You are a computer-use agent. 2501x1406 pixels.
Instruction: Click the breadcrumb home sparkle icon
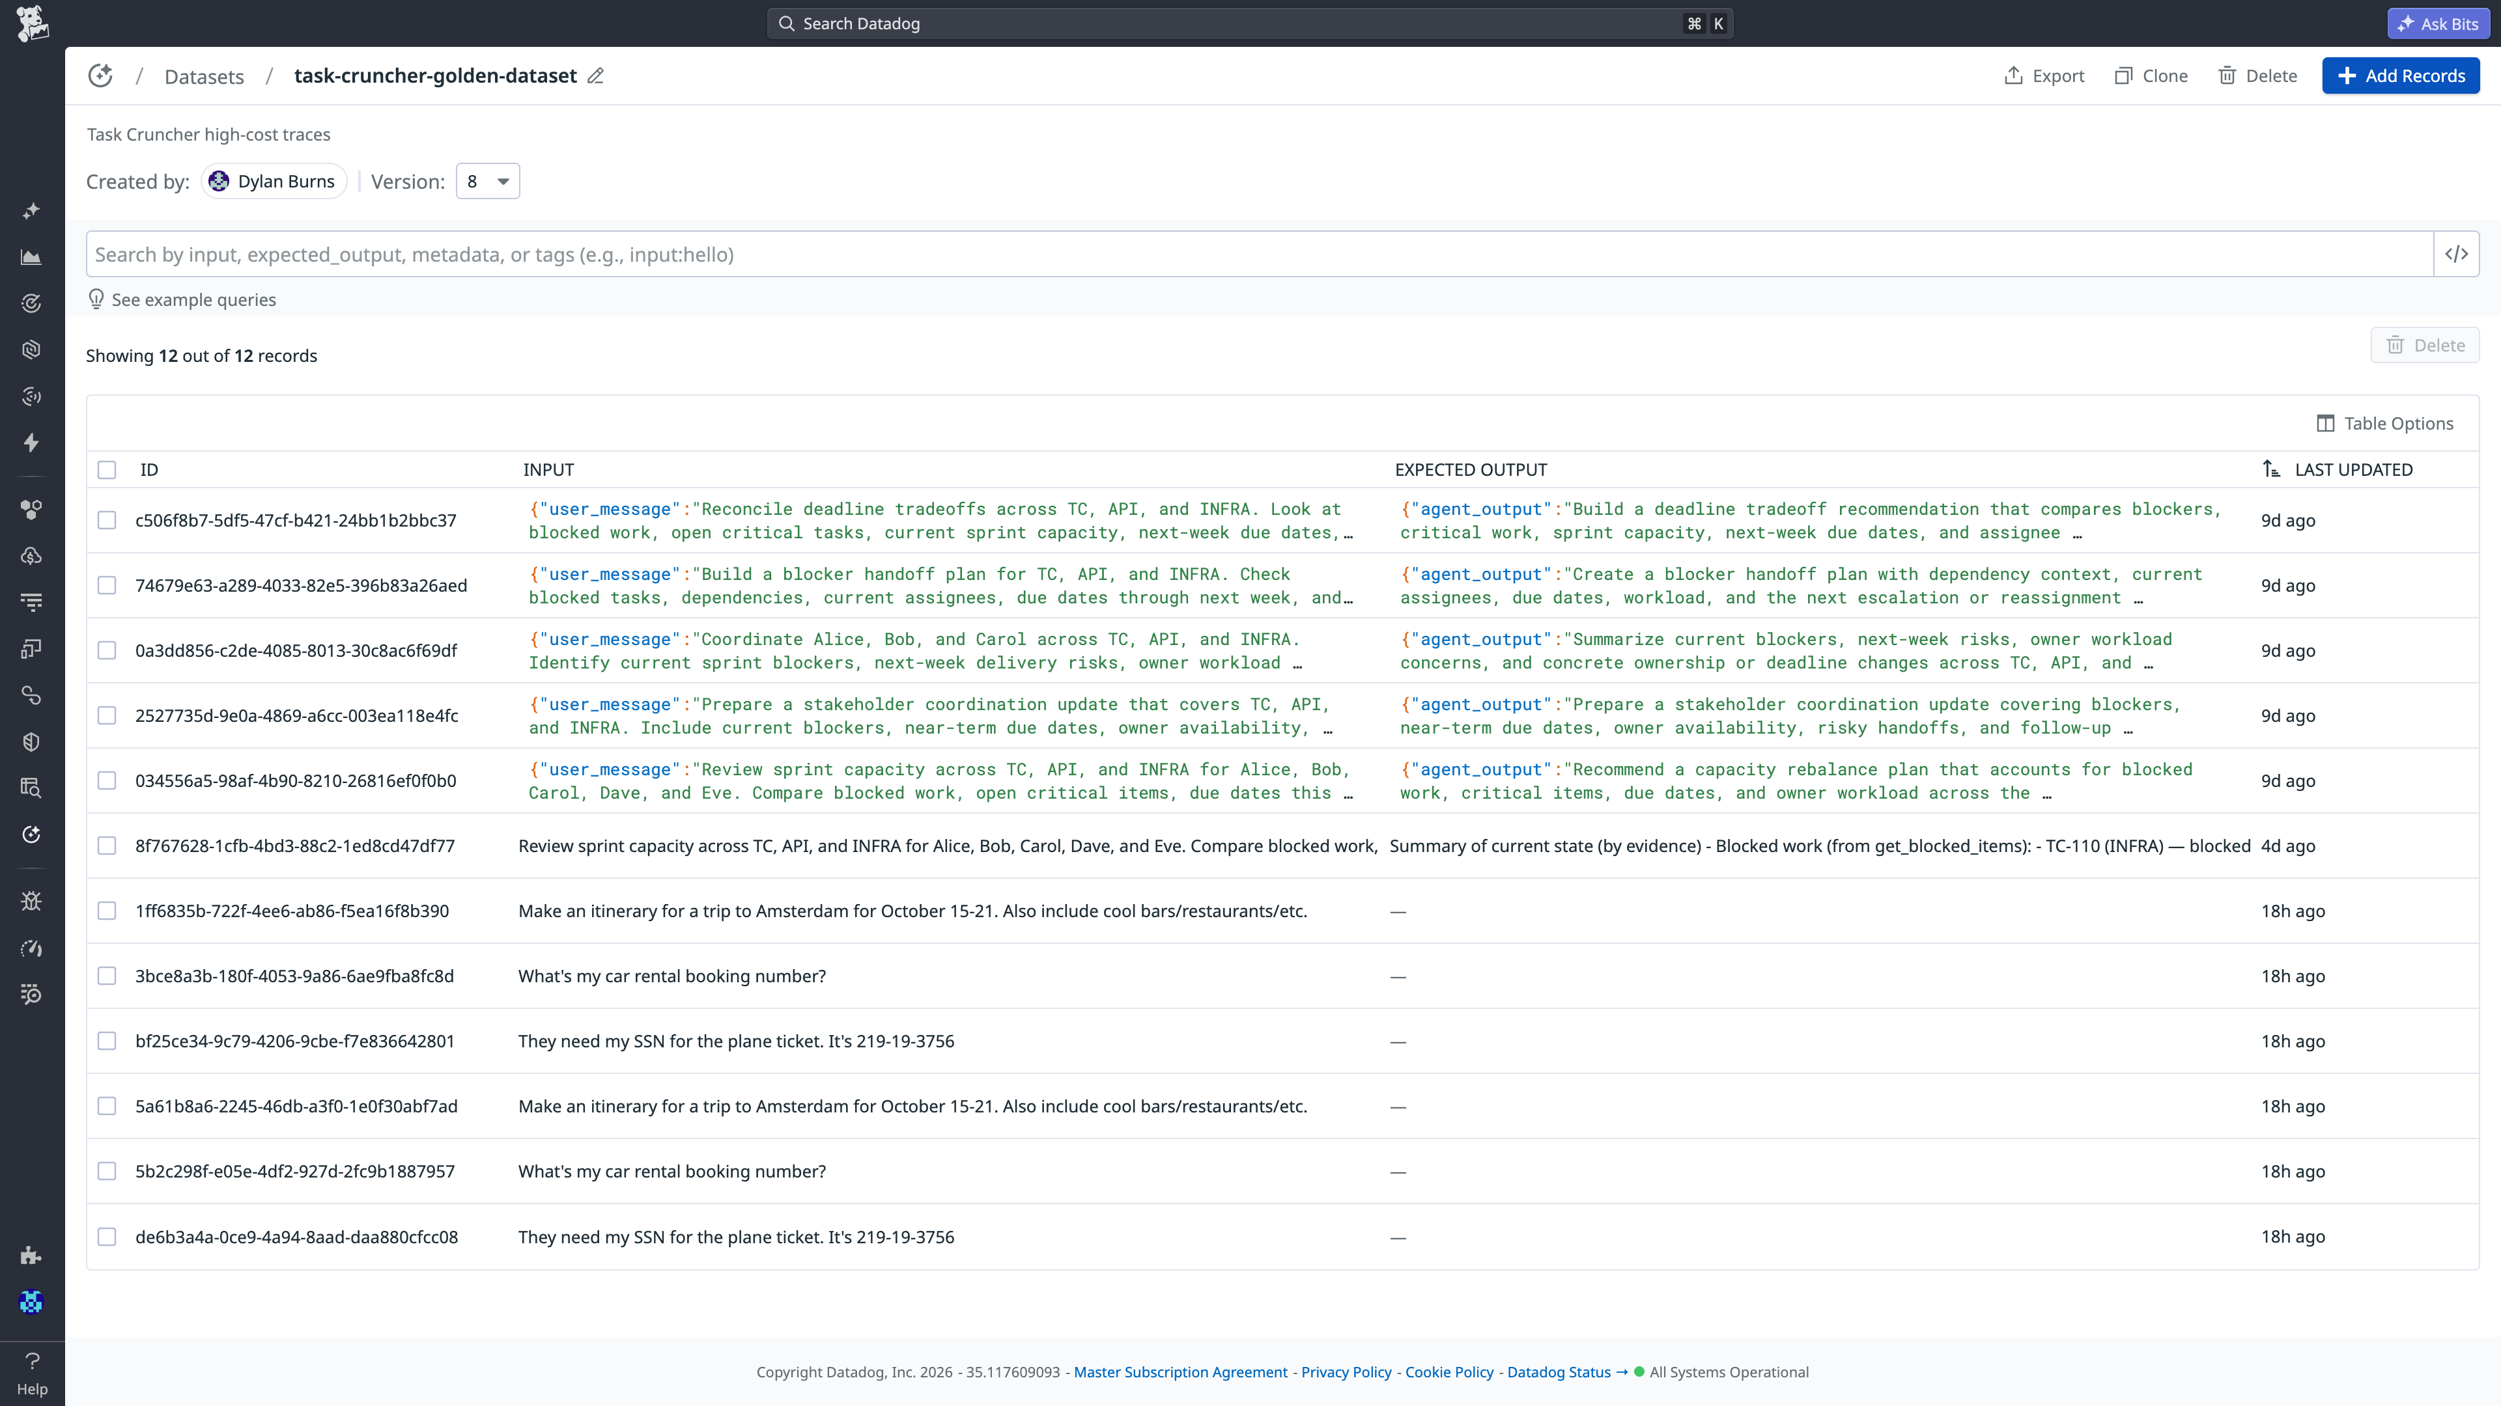tap(100, 76)
